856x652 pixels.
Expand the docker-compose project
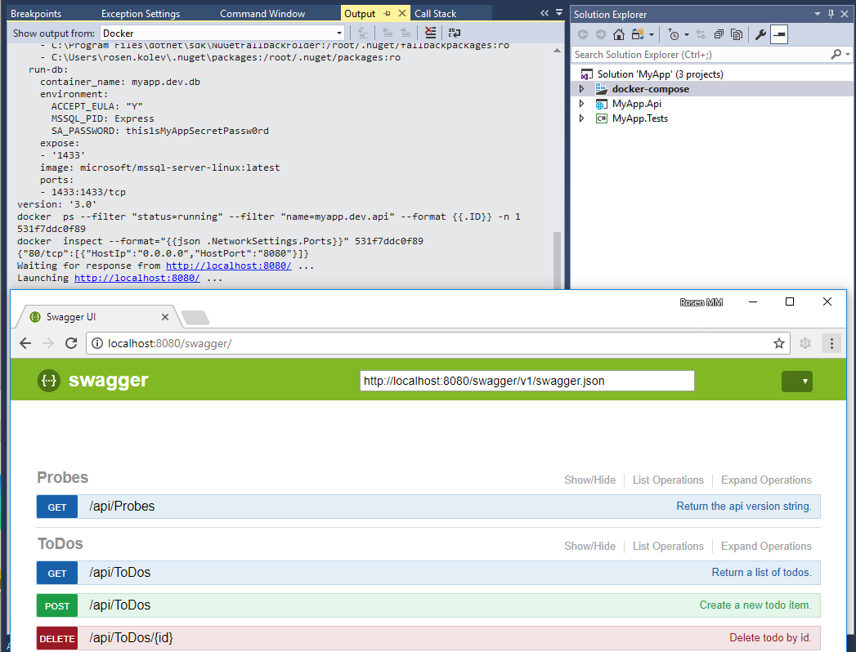[x=582, y=88]
